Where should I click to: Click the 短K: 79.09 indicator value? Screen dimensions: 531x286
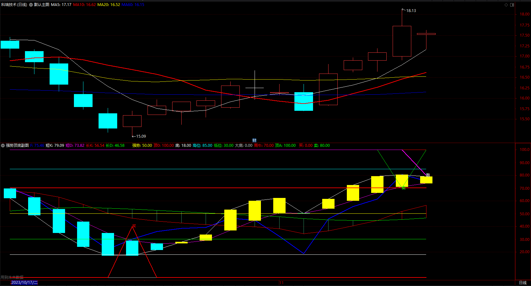coord(55,146)
